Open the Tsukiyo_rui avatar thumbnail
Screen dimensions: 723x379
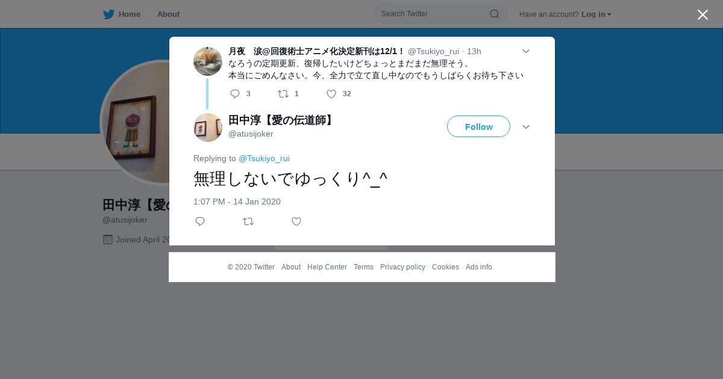pos(208,61)
